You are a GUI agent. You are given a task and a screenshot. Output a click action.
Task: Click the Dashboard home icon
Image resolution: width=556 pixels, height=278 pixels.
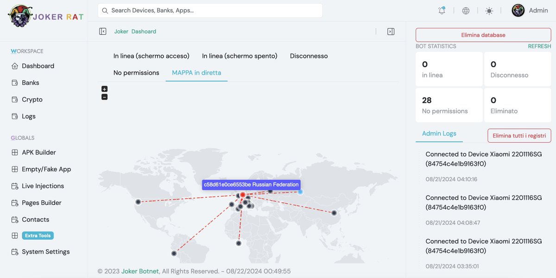(14, 66)
